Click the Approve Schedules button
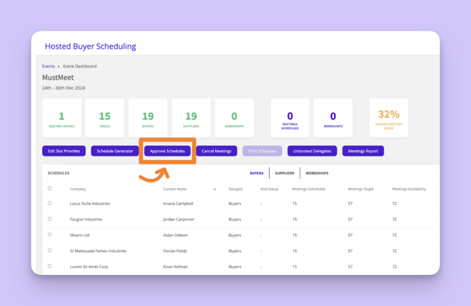The image size is (471, 306). [x=167, y=151]
